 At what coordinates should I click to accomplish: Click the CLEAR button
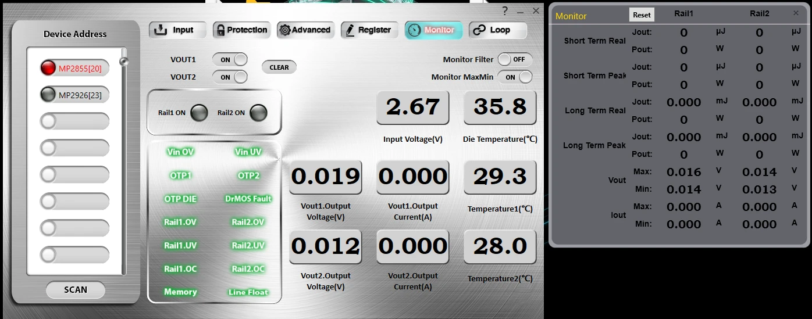pos(279,67)
